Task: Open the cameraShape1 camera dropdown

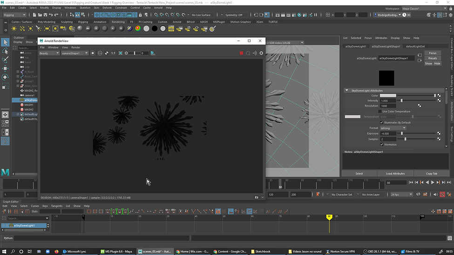Action: coord(75,53)
